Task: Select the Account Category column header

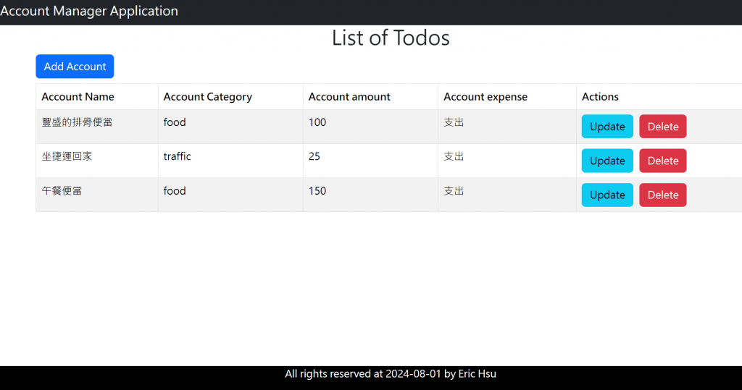Action: (x=208, y=97)
